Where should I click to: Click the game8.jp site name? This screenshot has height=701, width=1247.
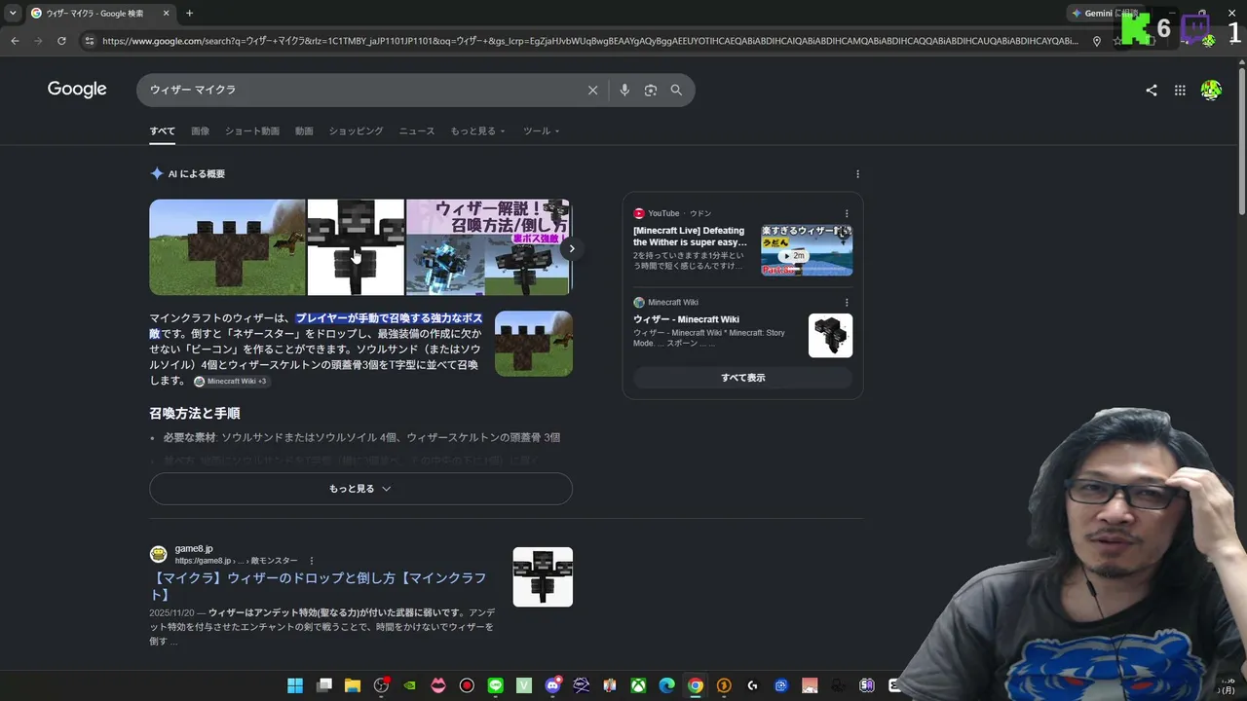coord(194,549)
